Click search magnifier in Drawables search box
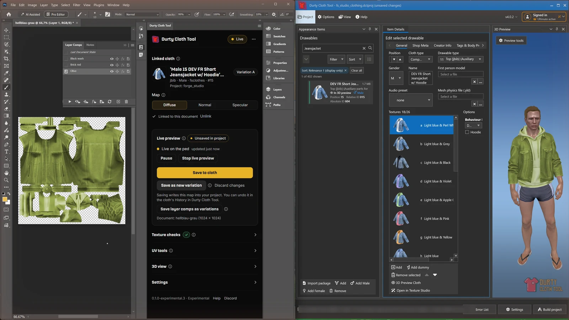The image size is (569, 320). click(x=370, y=48)
